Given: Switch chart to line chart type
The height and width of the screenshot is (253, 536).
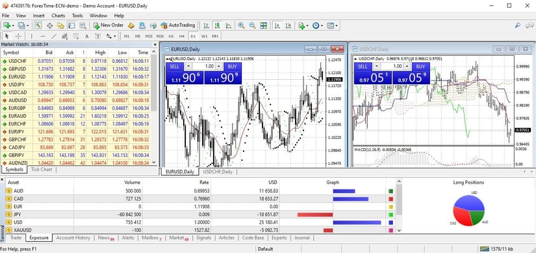Looking at the screenshot, I should [x=228, y=25].
